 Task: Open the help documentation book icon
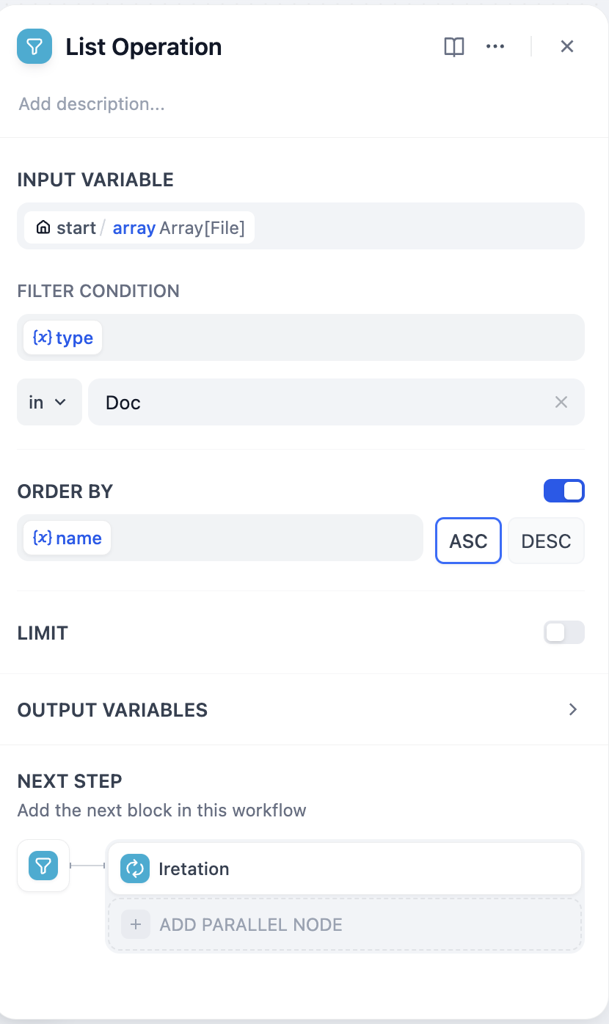tap(454, 47)
